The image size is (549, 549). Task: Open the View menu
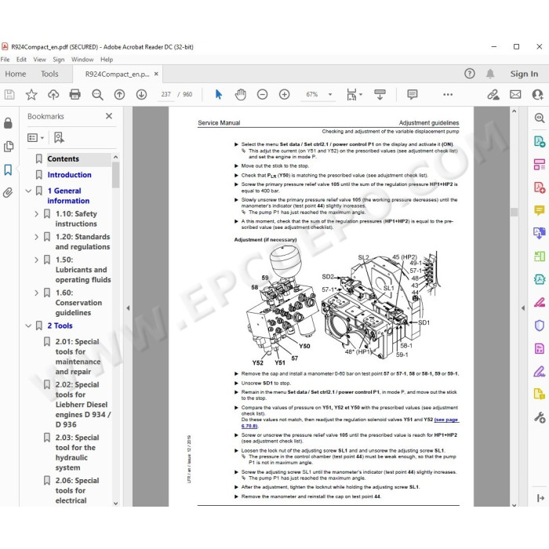(39, 60)
